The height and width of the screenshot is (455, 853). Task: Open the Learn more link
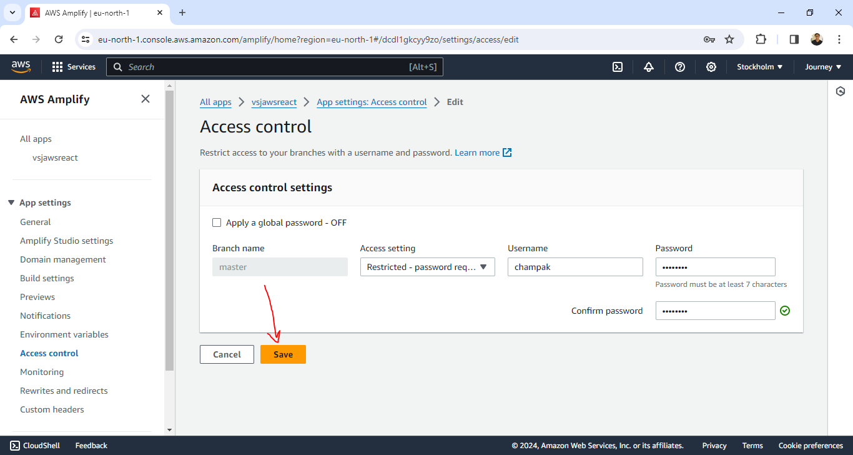(x=483, y=152)
